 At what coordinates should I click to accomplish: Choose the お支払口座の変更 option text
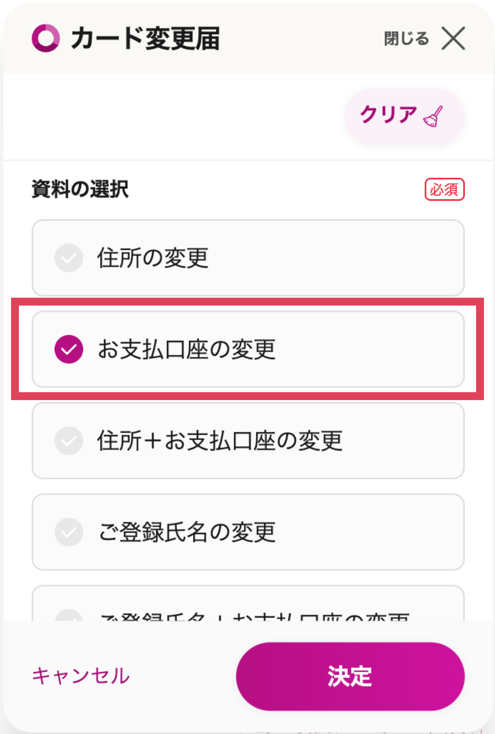[187, 349]
